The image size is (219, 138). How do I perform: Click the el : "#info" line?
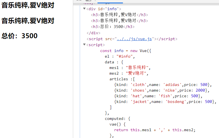click(x=120, y=56)
